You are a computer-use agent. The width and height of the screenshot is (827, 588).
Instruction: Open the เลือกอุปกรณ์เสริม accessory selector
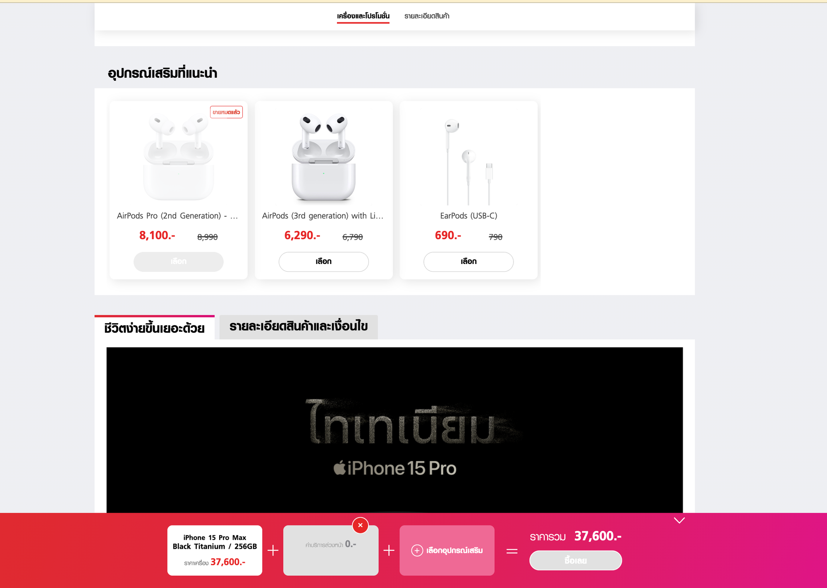click(x=447, y=550)
